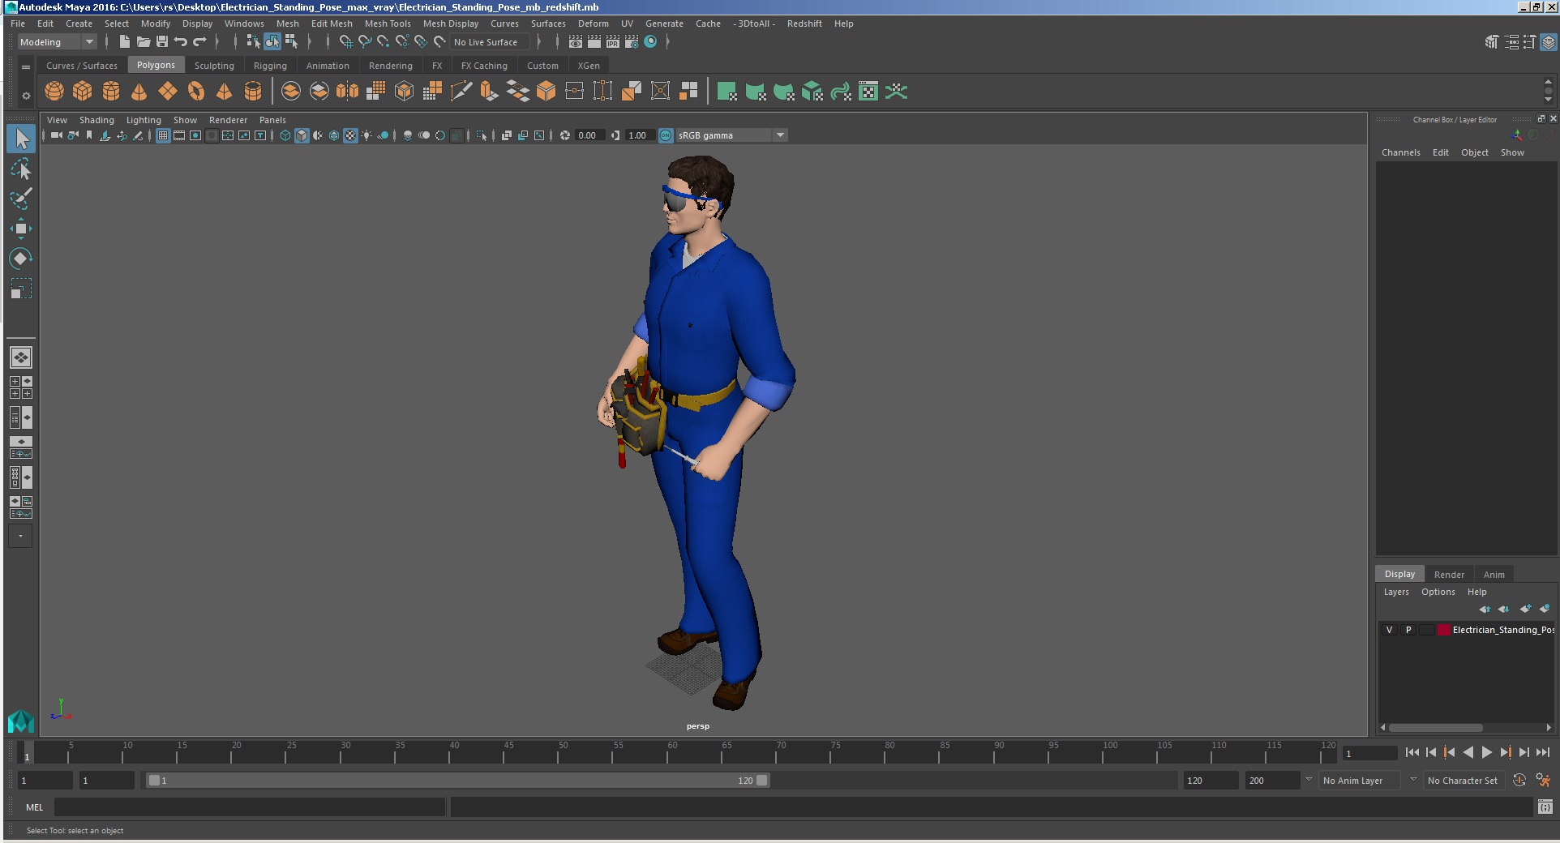Pick the Paint Selection tool
1560x843 pixels.
pos(21,199)
